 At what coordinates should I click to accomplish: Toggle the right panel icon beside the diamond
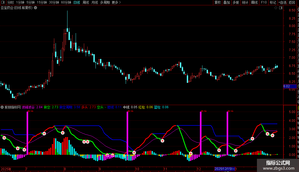tap(280, 8)
